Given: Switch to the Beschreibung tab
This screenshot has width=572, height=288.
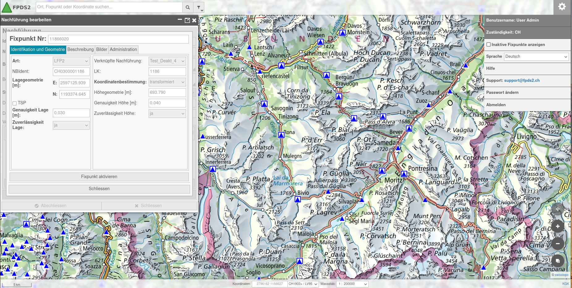Looking at the screenshot, I should [80, 49].
